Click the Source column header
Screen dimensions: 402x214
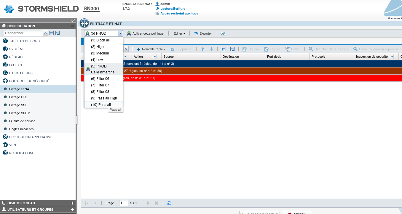191,57
